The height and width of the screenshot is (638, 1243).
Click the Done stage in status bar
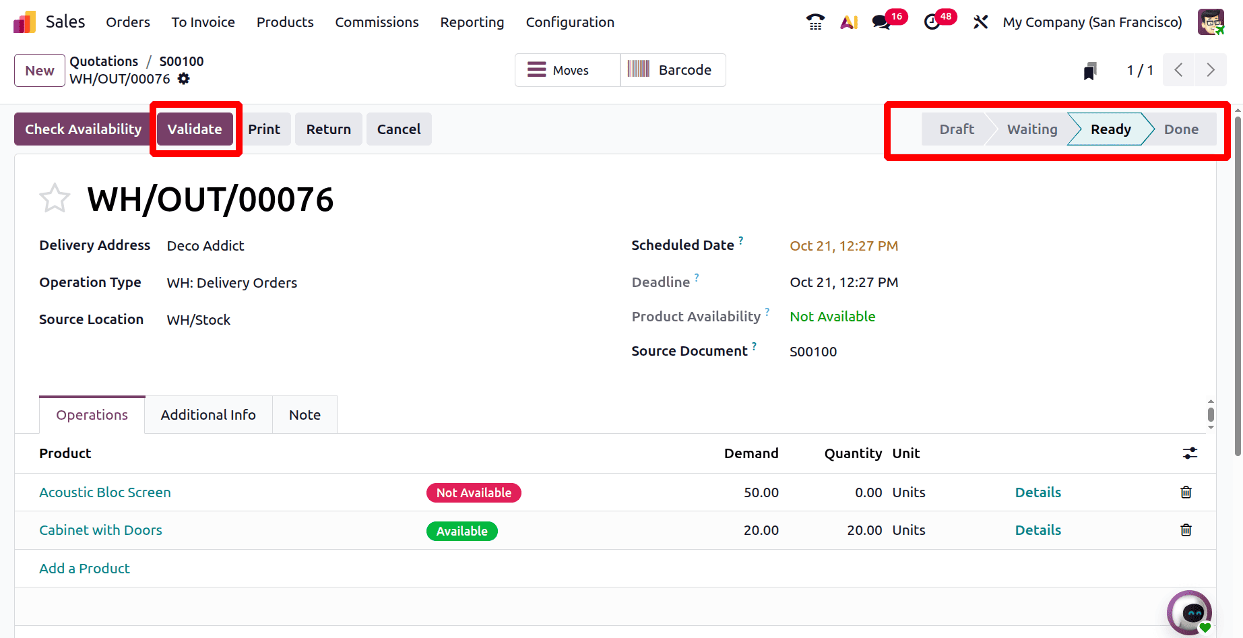click(x=1181, y=129)
